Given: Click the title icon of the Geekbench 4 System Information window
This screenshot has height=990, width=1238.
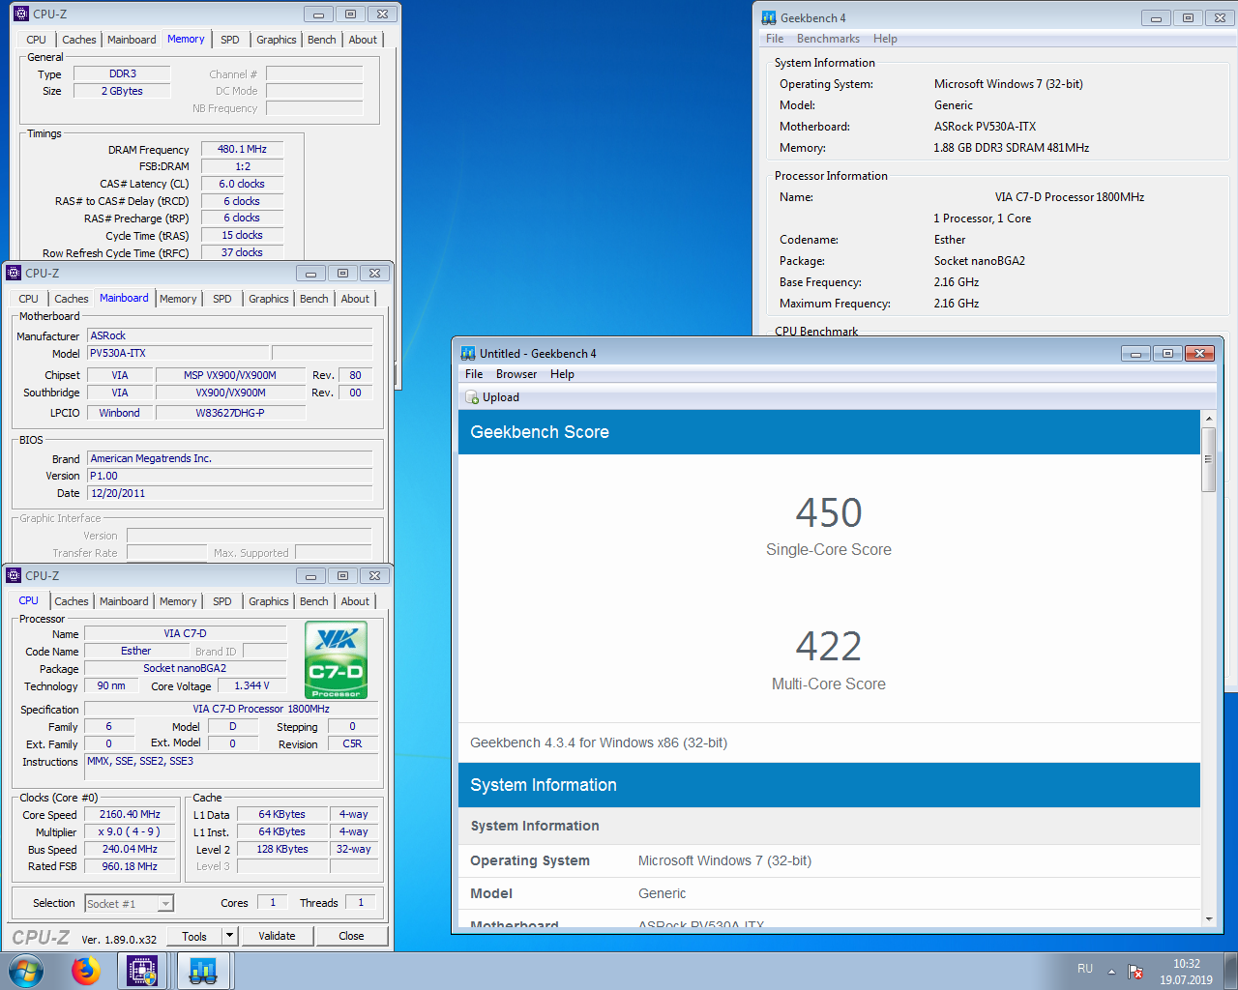Looking at the screenshot, I should tap(769, 17).
